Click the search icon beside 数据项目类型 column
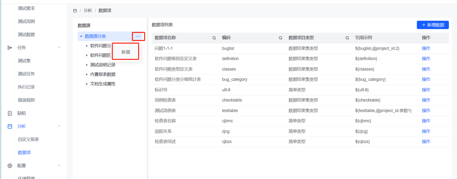 [347, 38]
